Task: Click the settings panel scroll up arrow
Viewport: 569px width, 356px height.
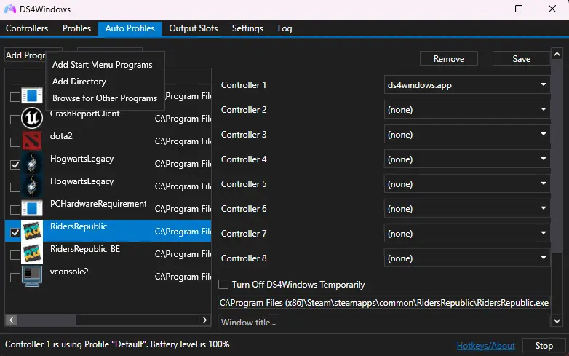Action: tap(557, 55)
